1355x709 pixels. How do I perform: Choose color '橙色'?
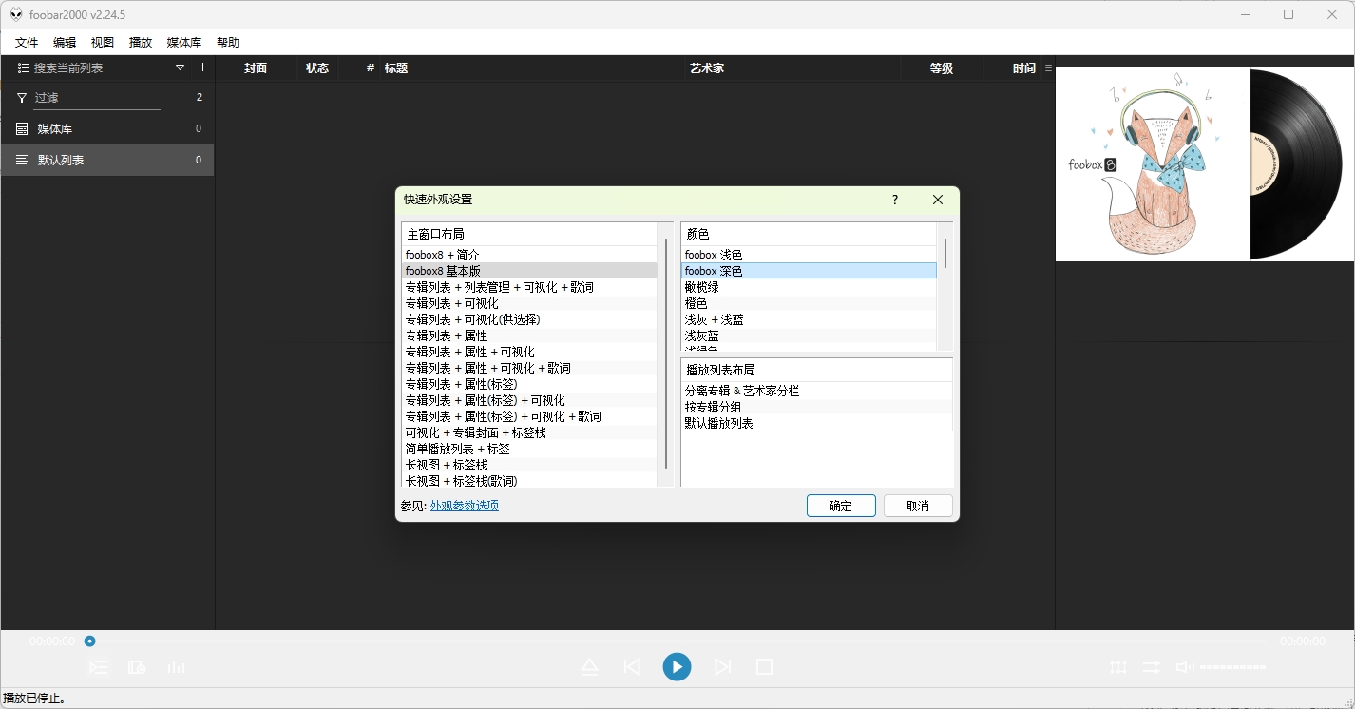[x=809, y=303]
